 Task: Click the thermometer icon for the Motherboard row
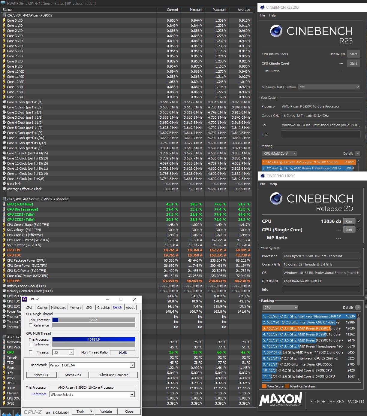pos(4,342)
